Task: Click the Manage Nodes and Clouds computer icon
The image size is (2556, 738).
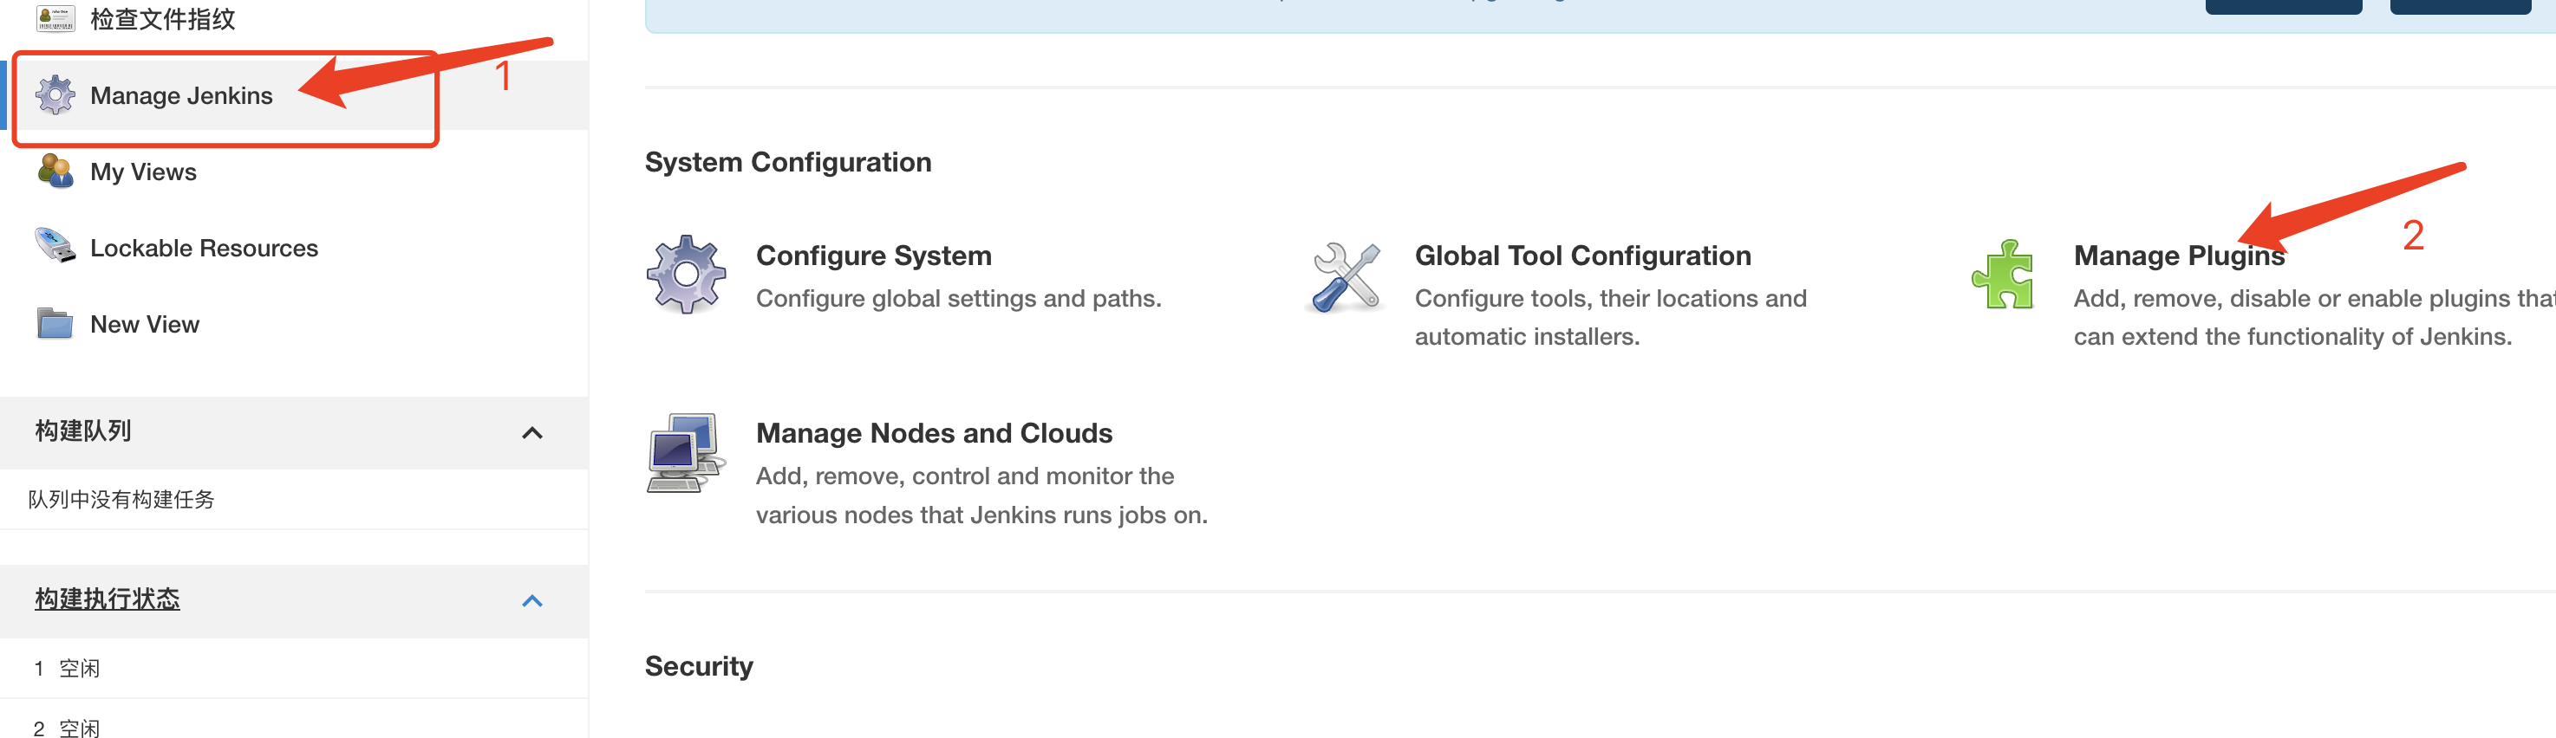Action: (685, 453)
